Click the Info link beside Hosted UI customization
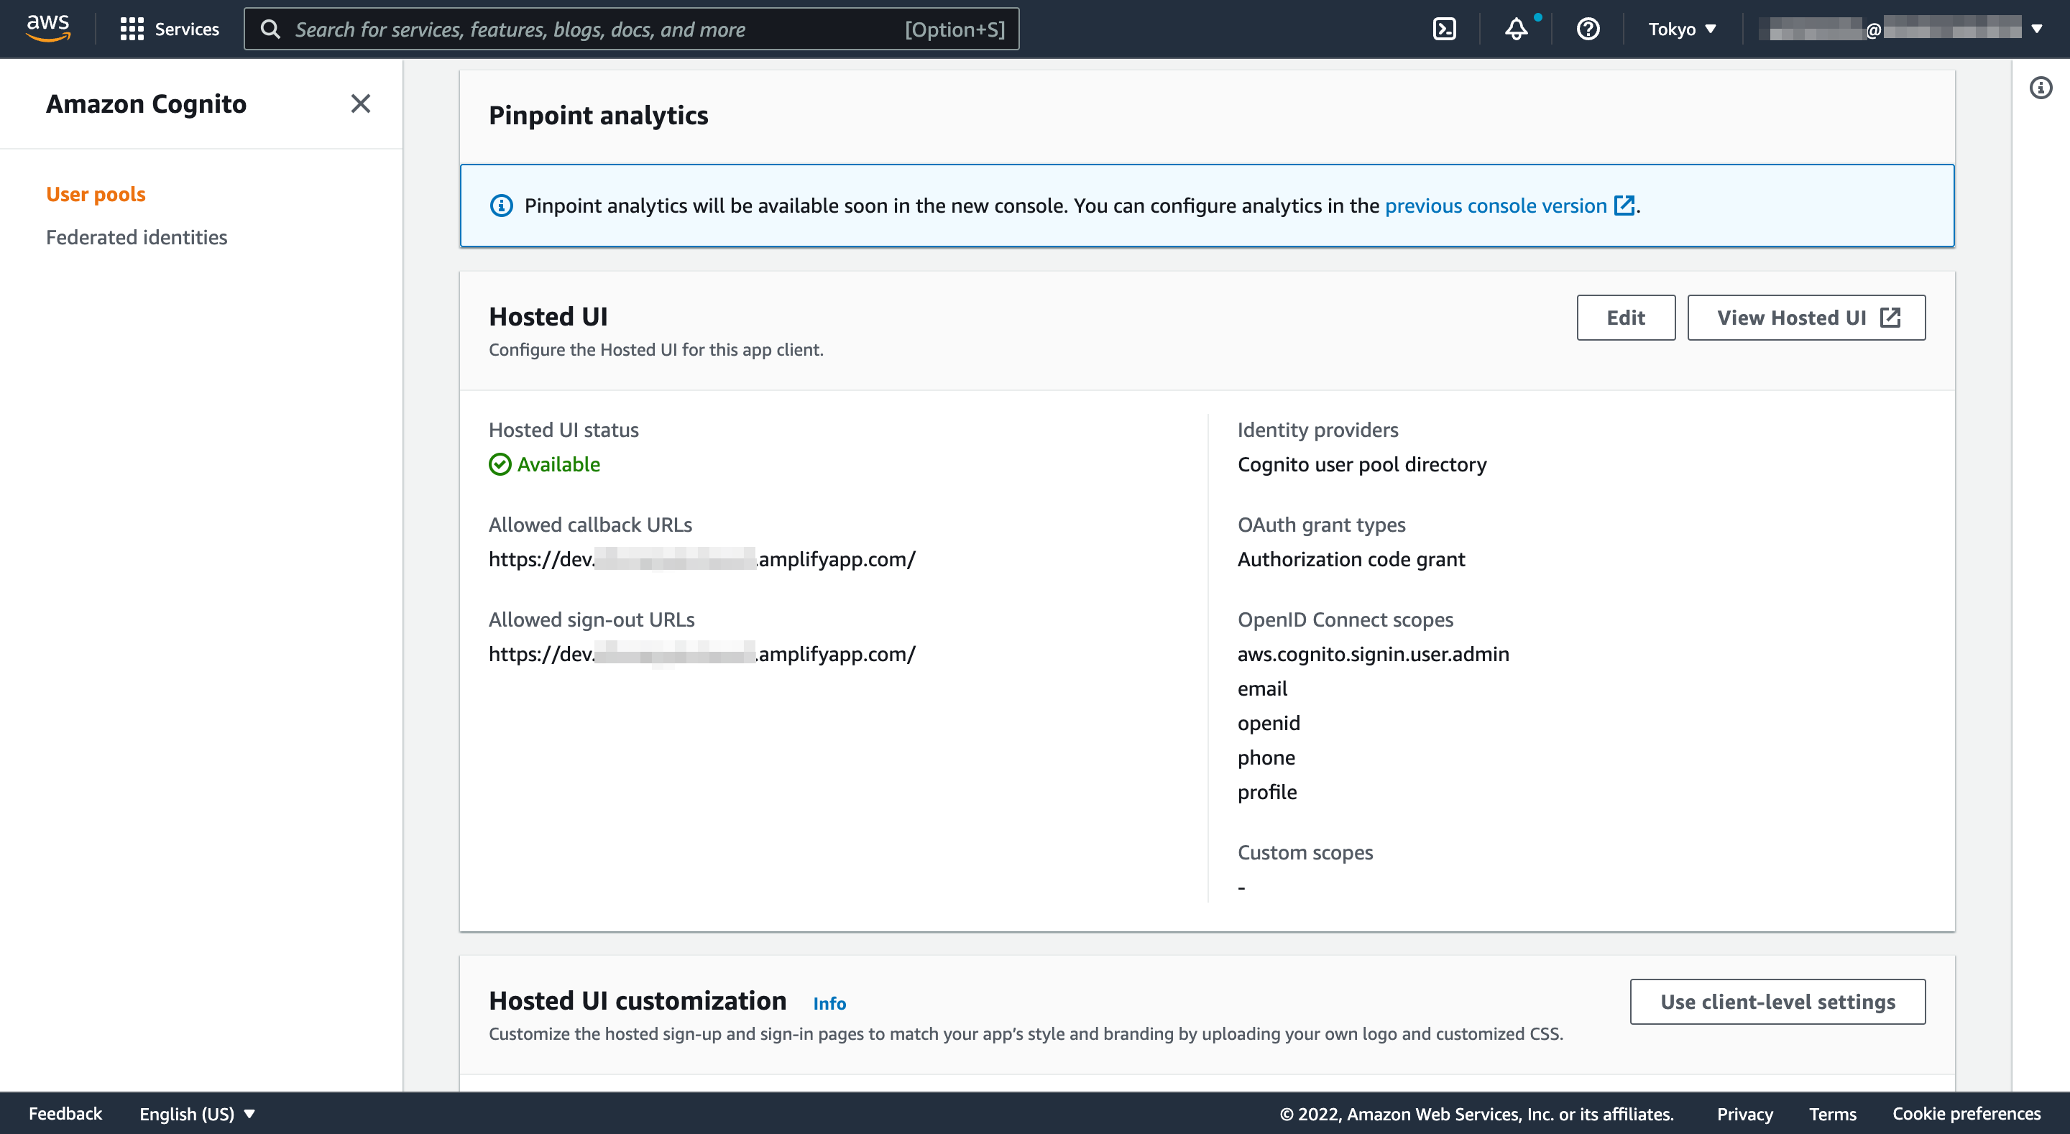The width and height of the screenshot is (2070, 1134). (x=829, y=1003)
